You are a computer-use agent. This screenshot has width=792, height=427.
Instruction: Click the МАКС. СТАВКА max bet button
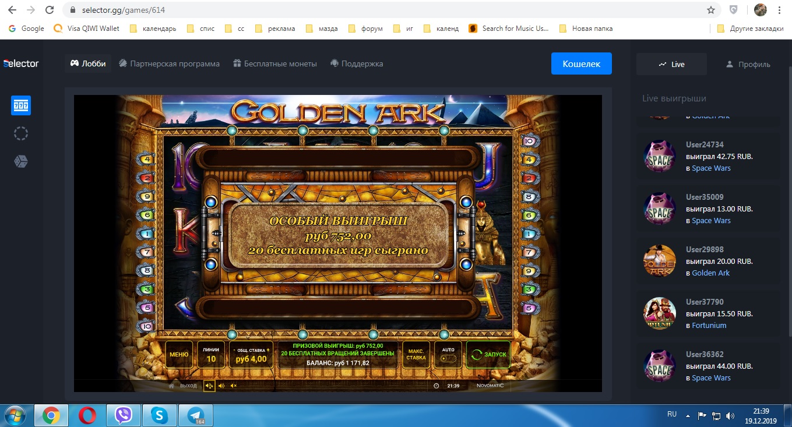coord(416,354)
